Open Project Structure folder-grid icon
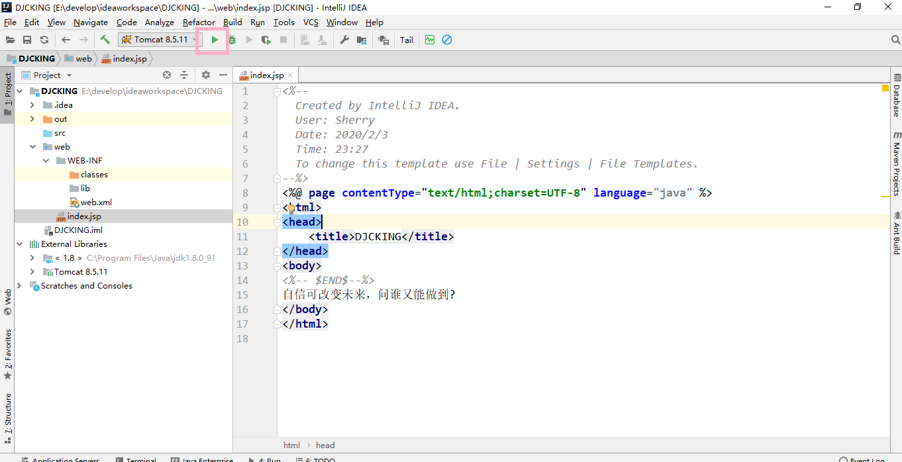The width and height of the screenshot is (902, 462). [x=362, y=40]
